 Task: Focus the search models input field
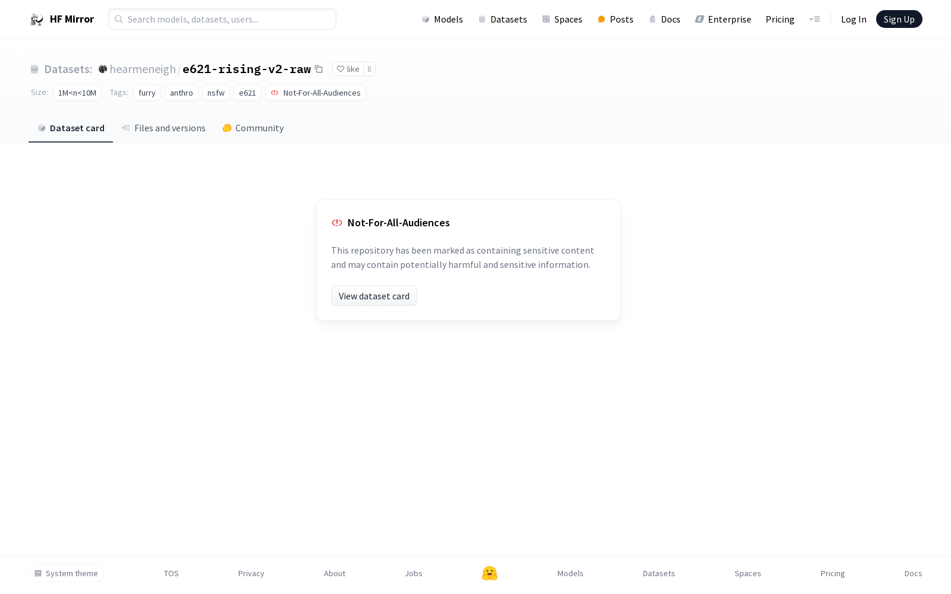222,19
